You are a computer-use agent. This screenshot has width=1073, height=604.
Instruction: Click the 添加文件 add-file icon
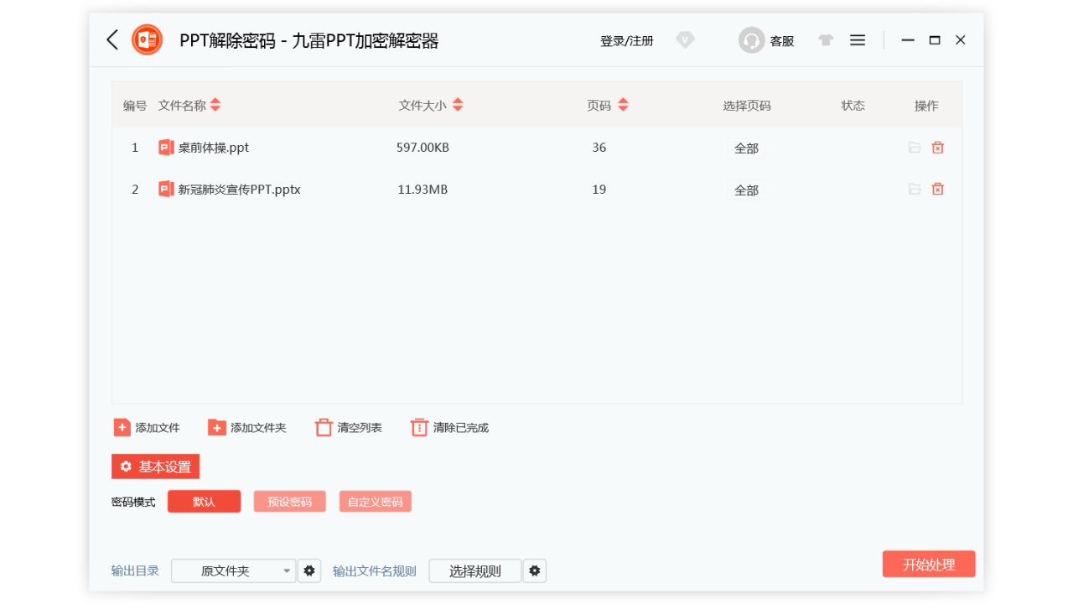pos(122,427)
